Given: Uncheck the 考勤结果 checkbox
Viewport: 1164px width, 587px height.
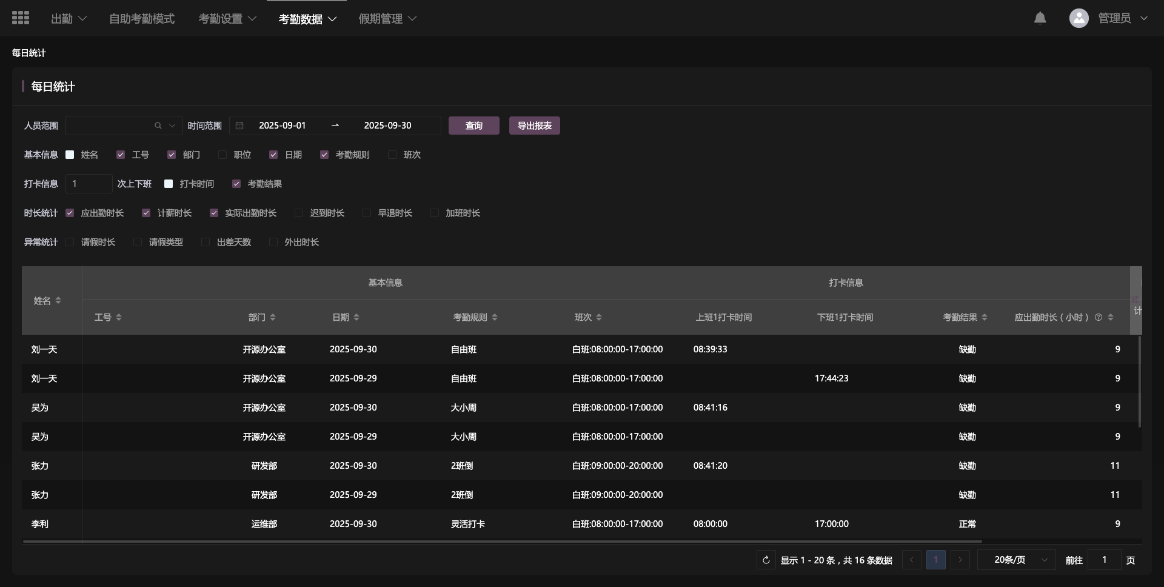Looking at the screenshot, I should 236,184.
